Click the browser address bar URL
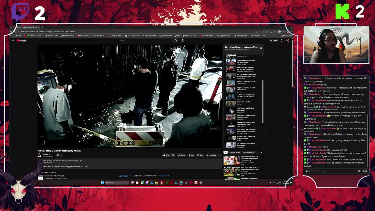375x211 pixels. [x=49, y=32]
